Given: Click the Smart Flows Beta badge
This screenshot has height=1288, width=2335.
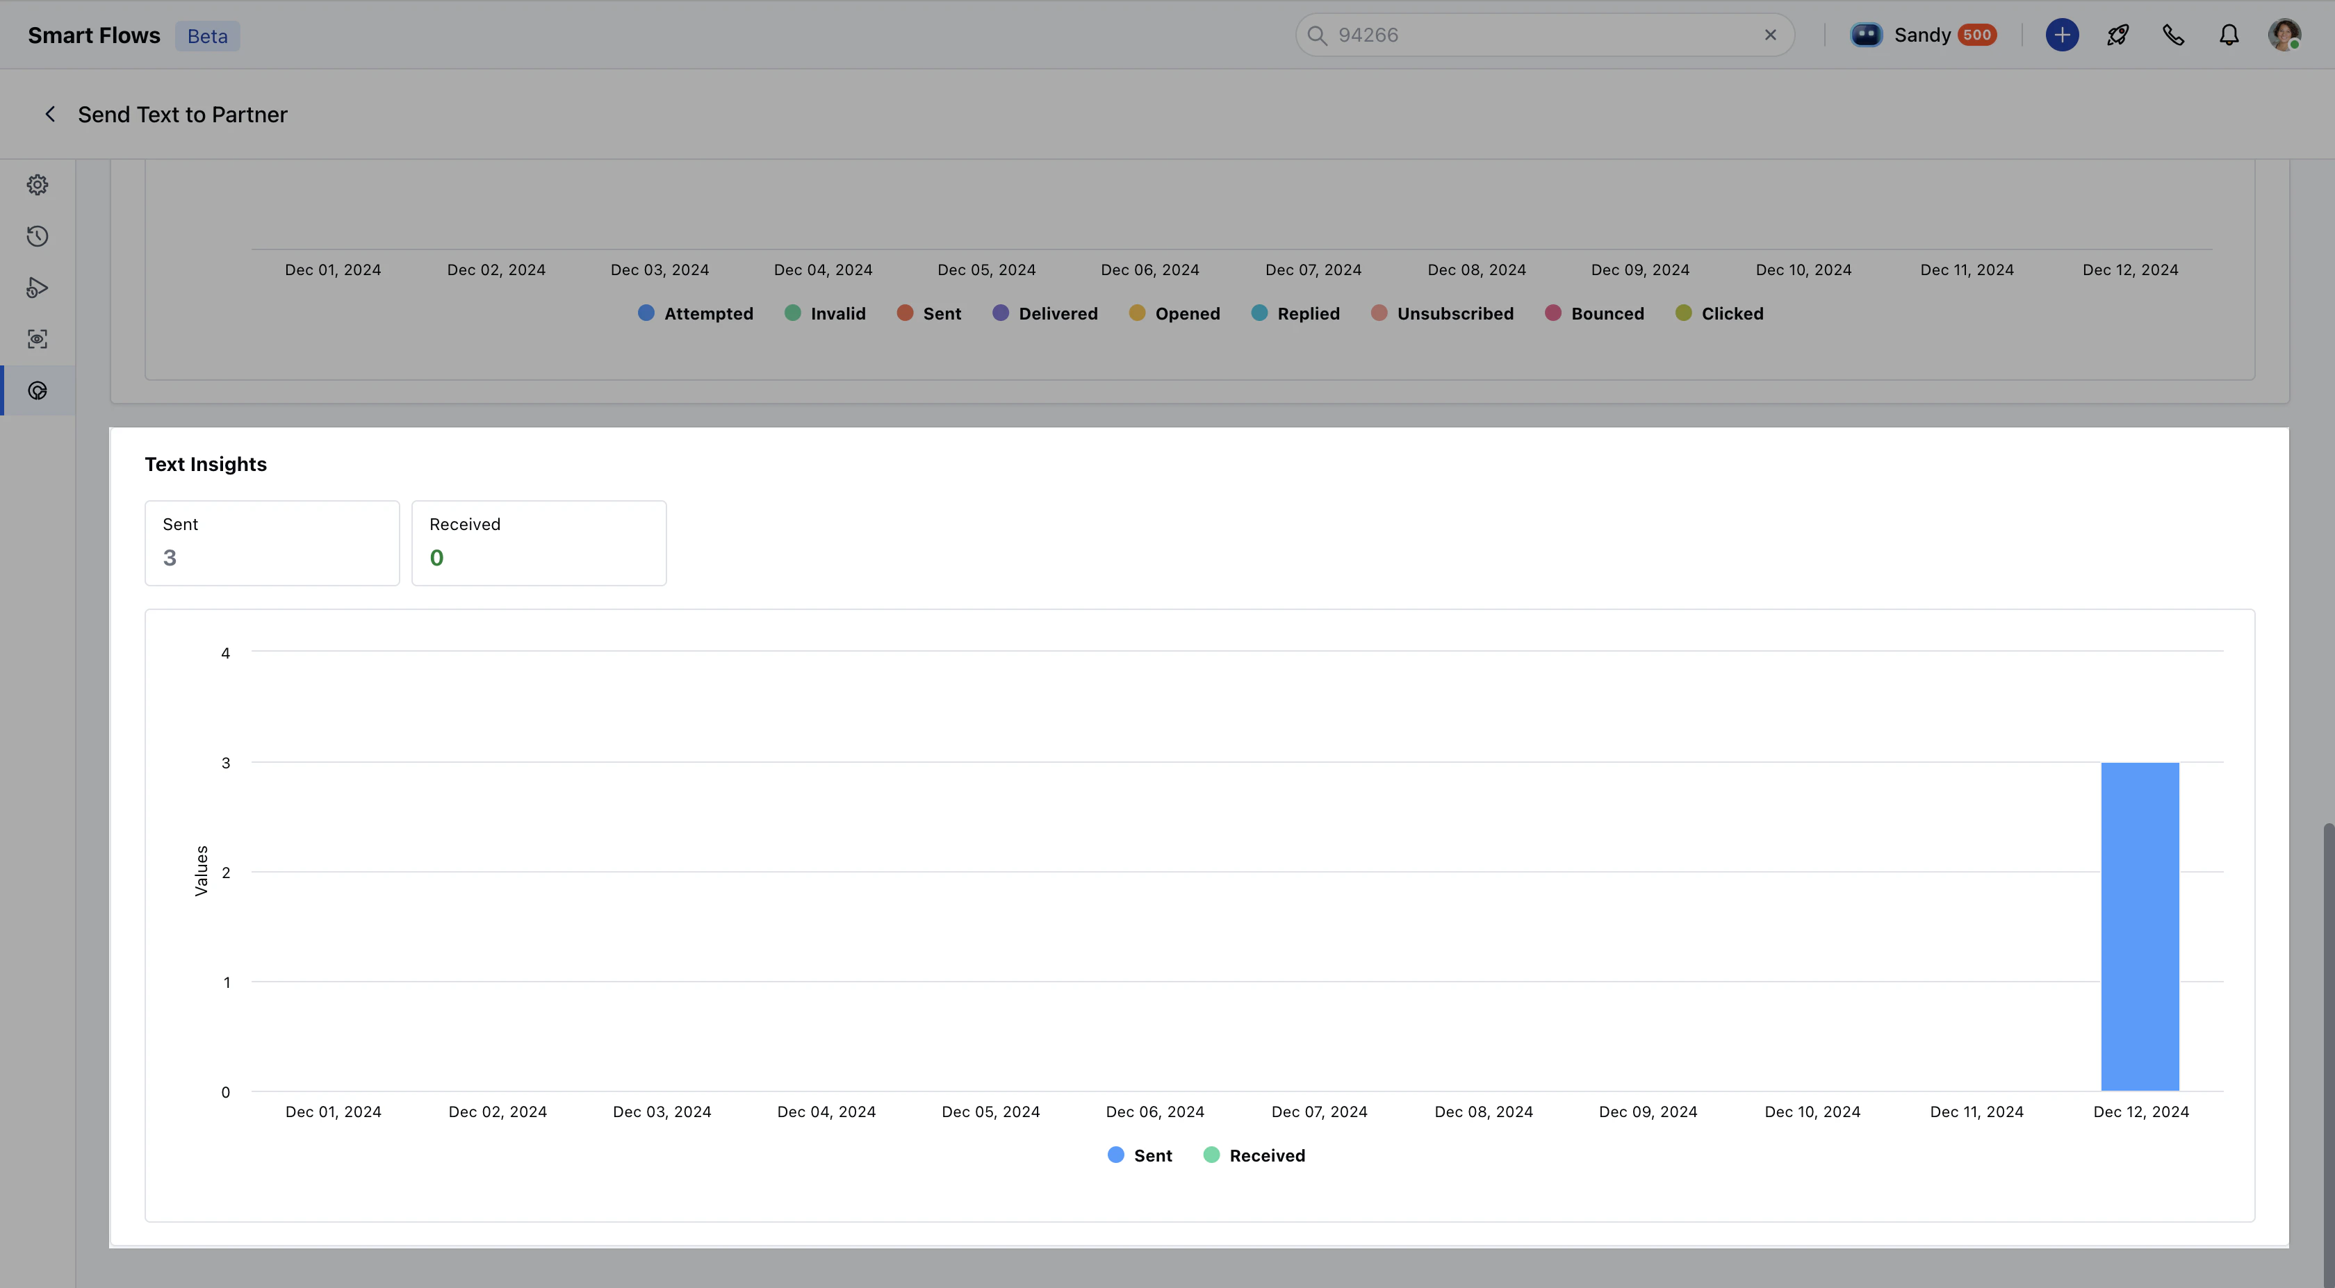Looking at the screenshot, I should (208, 35).
